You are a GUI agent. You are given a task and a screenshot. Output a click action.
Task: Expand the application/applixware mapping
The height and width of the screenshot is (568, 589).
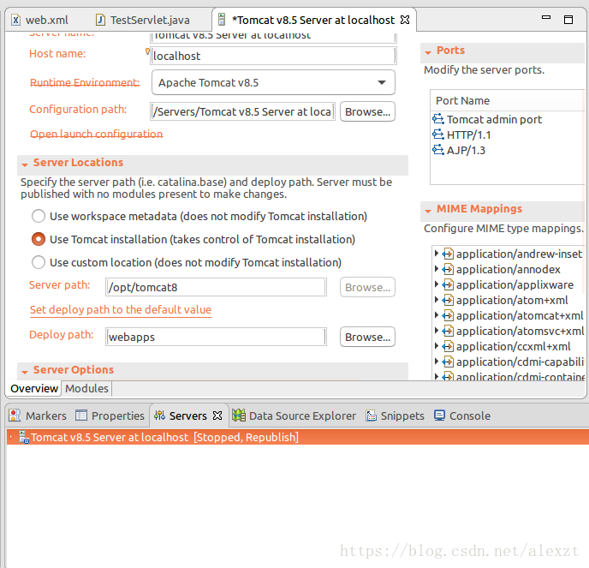437,284
